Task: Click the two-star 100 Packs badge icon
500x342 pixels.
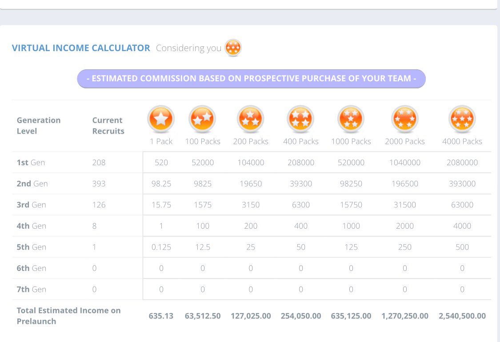Action: pos(203,119)
